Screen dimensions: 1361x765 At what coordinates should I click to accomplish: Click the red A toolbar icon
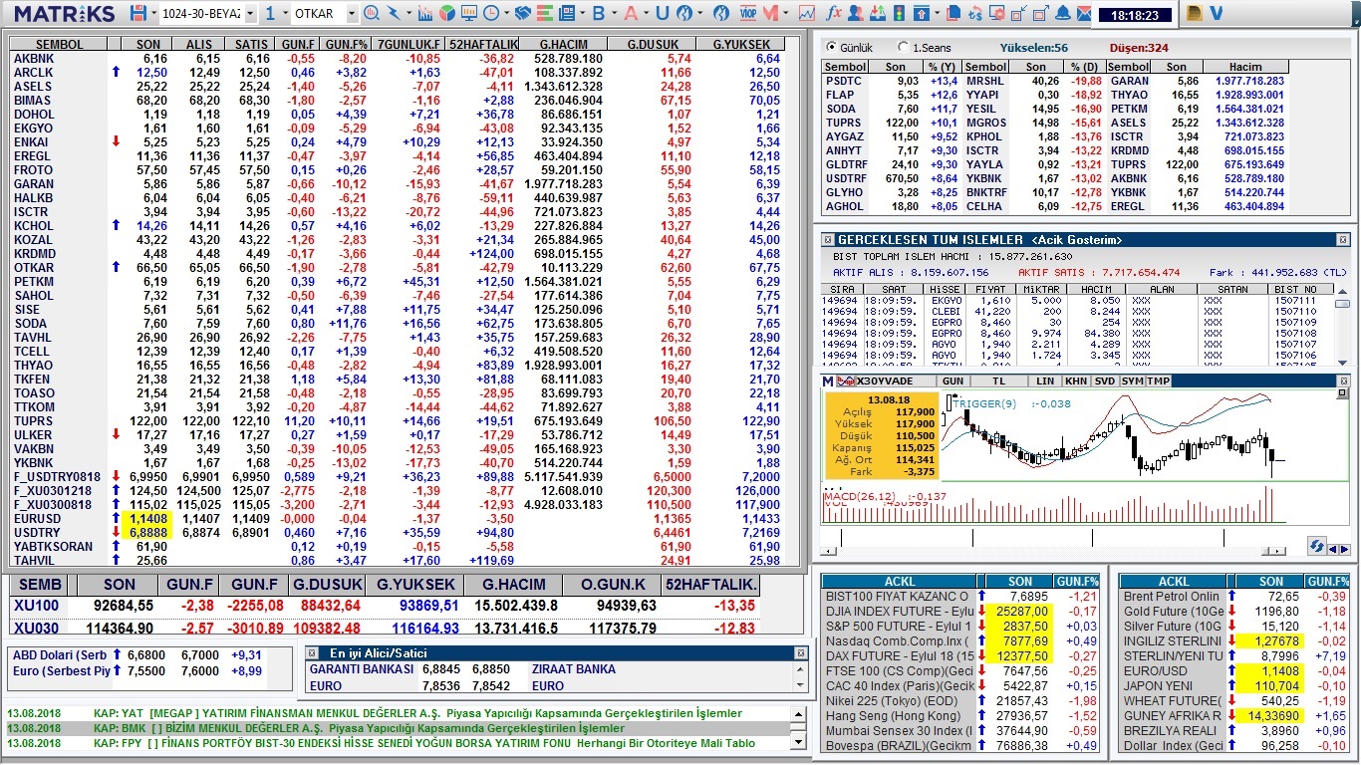631,13
